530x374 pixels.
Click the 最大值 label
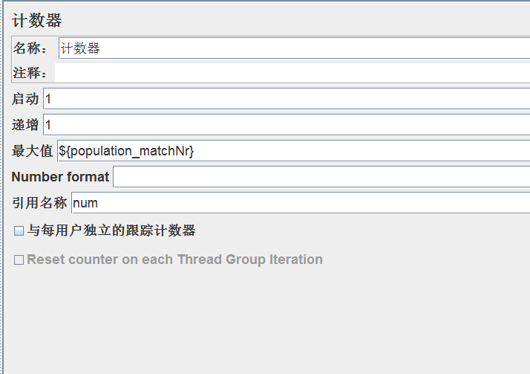[32, 151]
